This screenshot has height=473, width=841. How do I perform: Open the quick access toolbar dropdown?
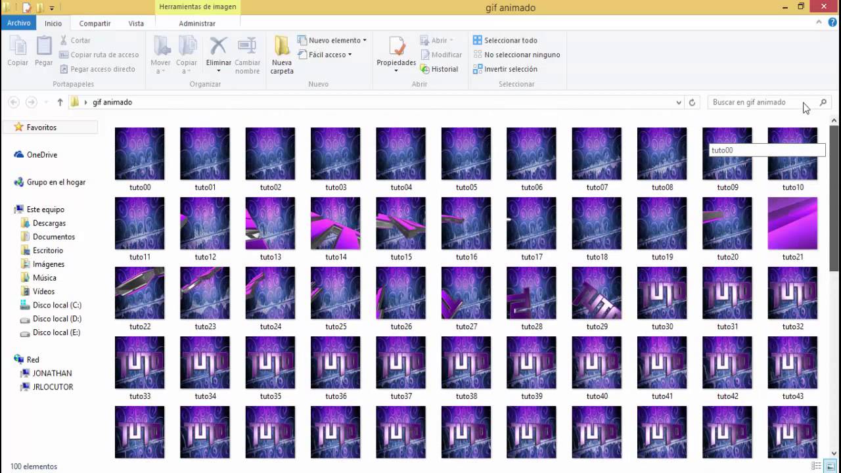click(x=51, y=8)
